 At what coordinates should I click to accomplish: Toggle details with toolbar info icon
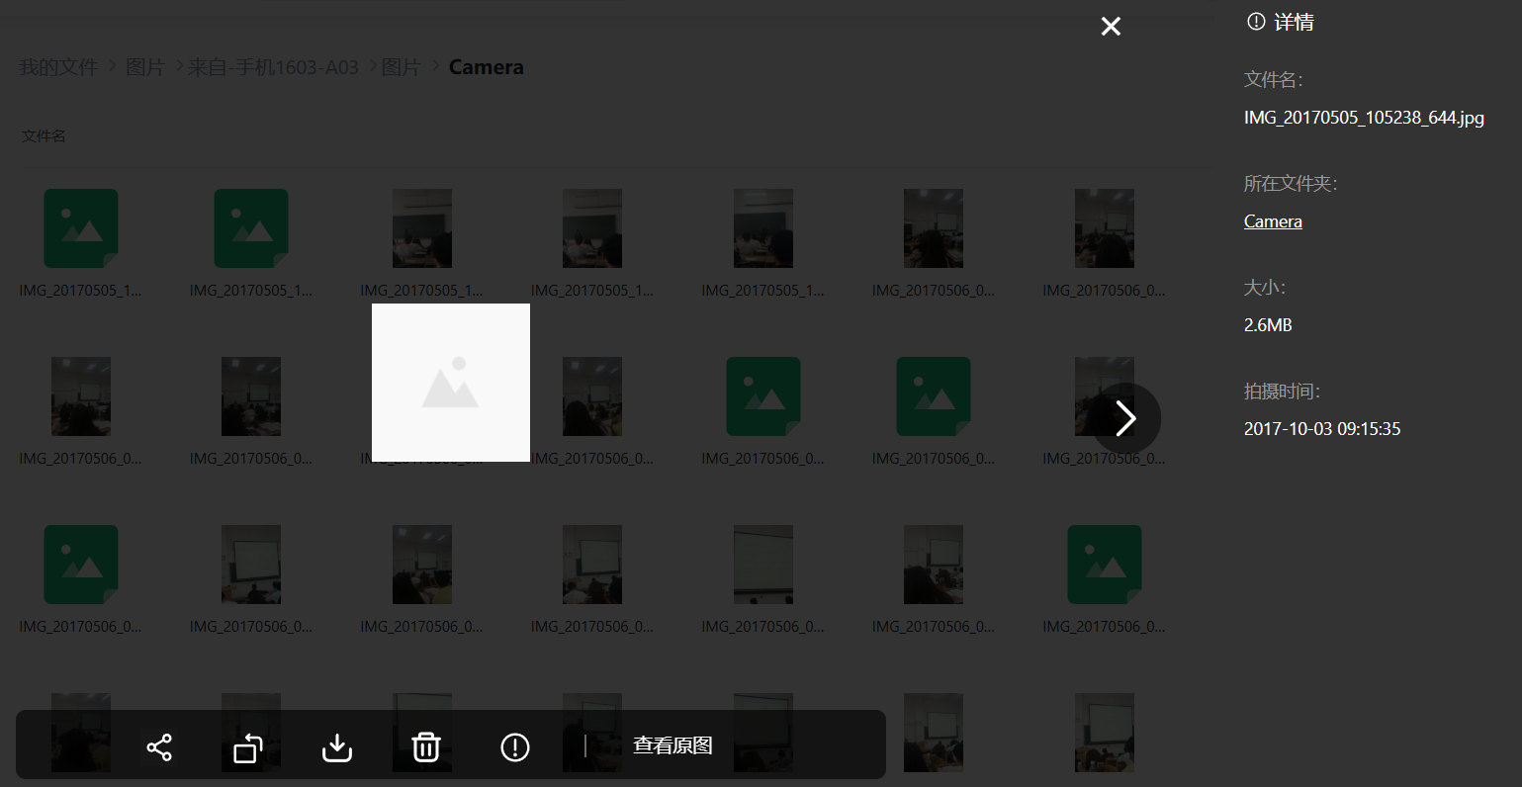(515, 747)
